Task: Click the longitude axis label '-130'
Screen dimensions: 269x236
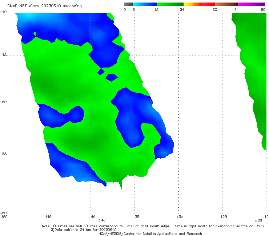Action: [x=178, y=217]
